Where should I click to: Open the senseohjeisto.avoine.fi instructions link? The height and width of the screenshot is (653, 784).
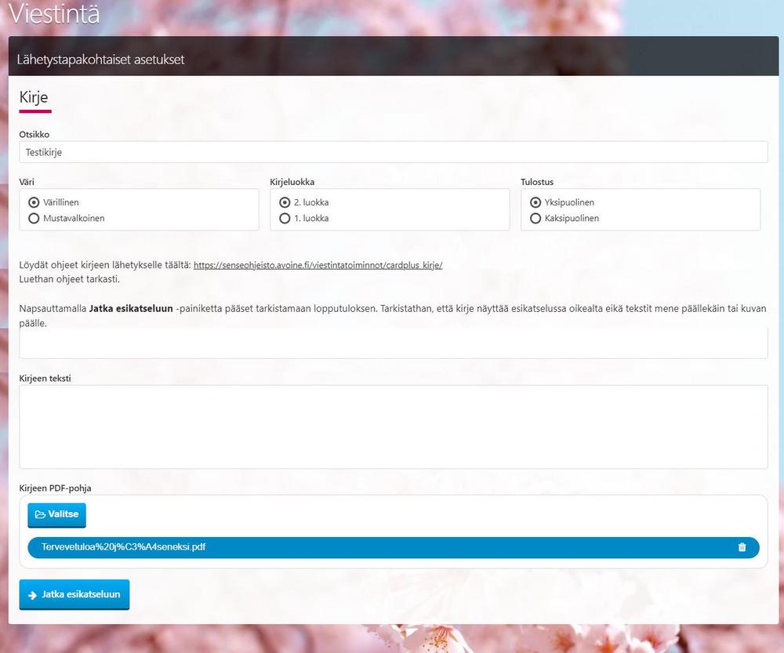tap(318, 266)
